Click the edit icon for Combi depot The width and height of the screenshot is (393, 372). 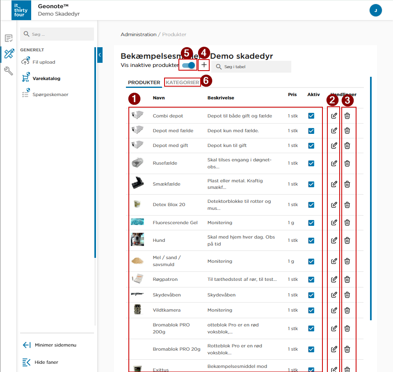click(334, 116)
